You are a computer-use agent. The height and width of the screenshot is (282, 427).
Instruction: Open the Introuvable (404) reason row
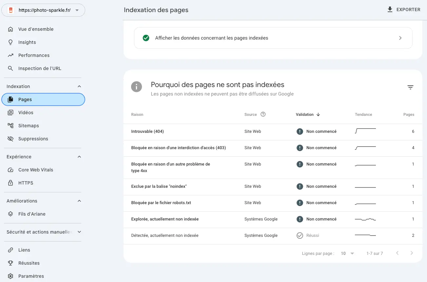(273, 132)
